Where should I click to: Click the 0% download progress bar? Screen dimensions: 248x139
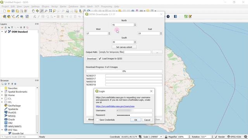124,71
